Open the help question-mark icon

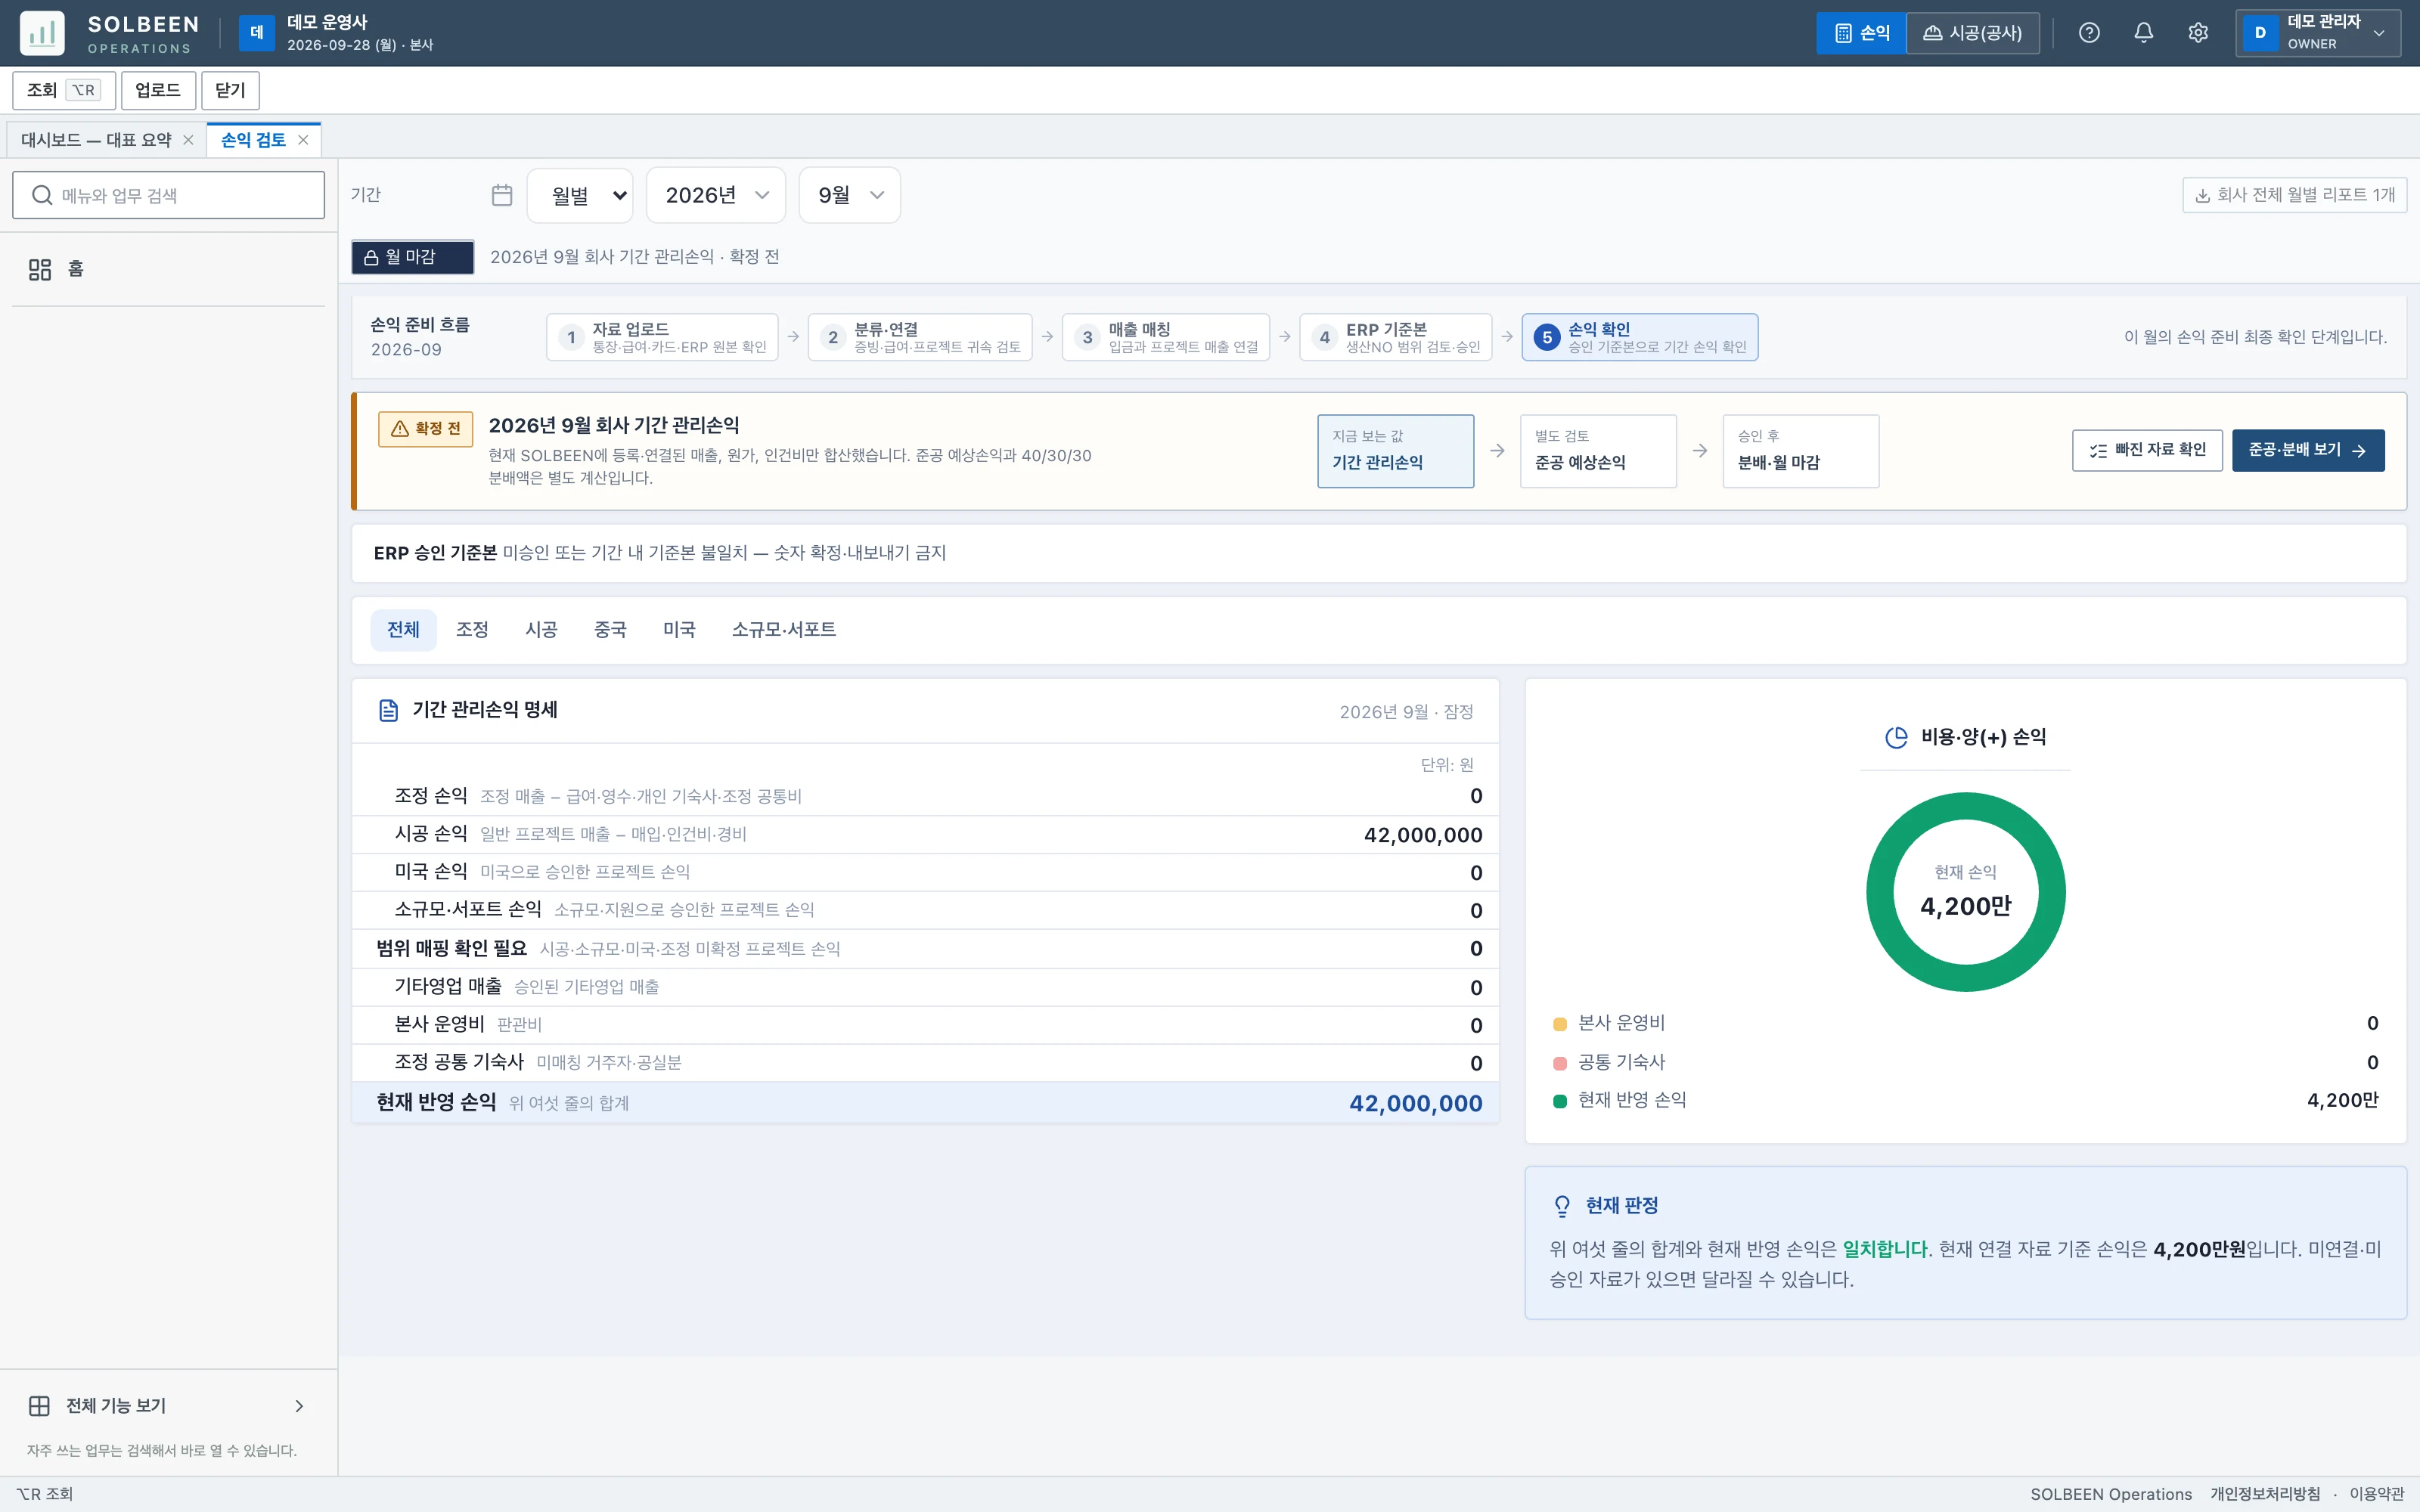2089,33
